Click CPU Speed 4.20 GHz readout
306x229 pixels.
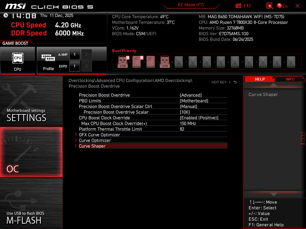point(46,25)
